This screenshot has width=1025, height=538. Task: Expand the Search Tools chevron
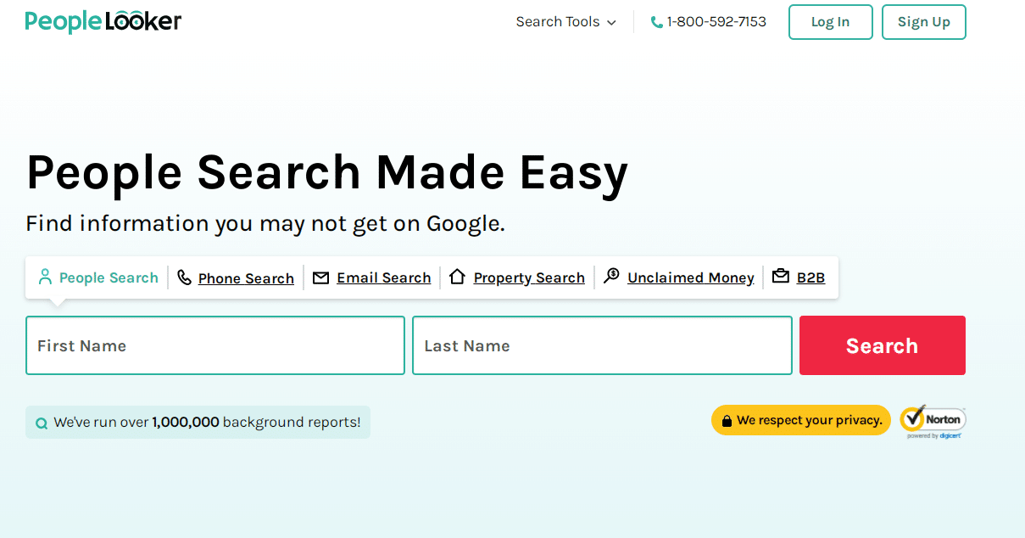pyautogui.click(x=611, y=23)
